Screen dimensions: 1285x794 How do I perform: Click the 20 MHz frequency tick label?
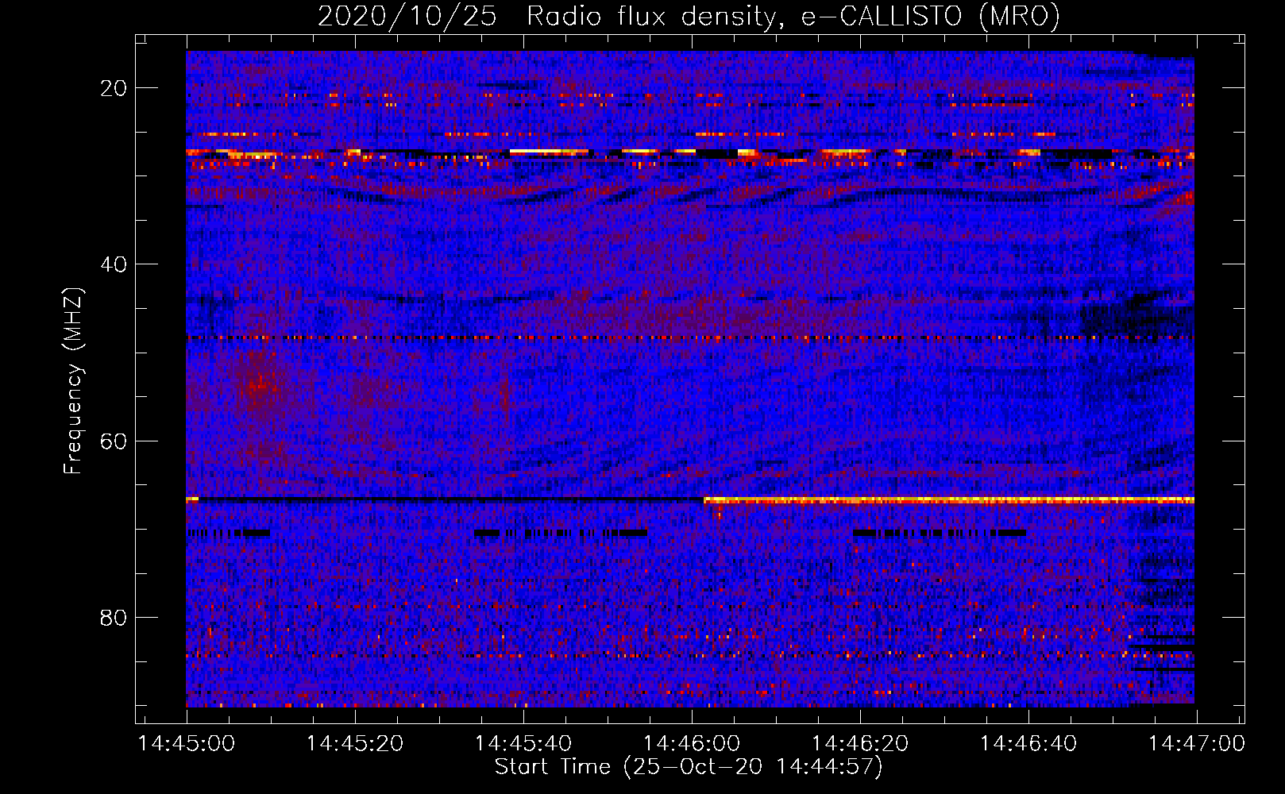click(x=114, y=88)
